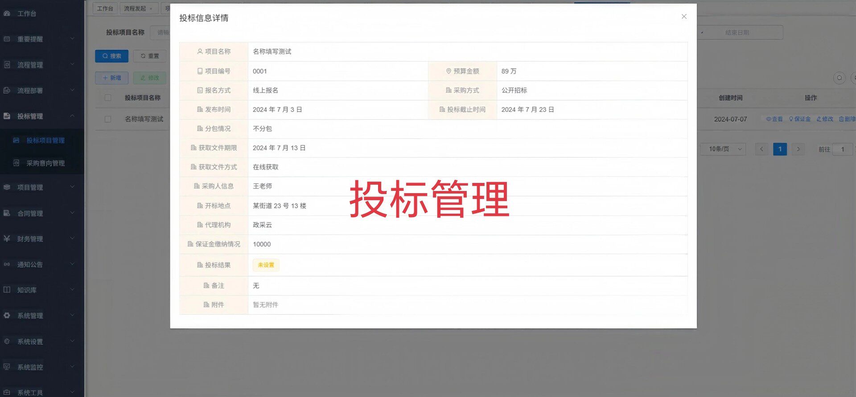Select page 1 in pagination

pos(780,149)
